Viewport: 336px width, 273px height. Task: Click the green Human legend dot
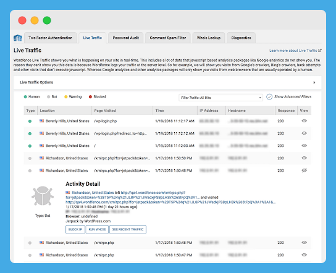pos(25,97)
